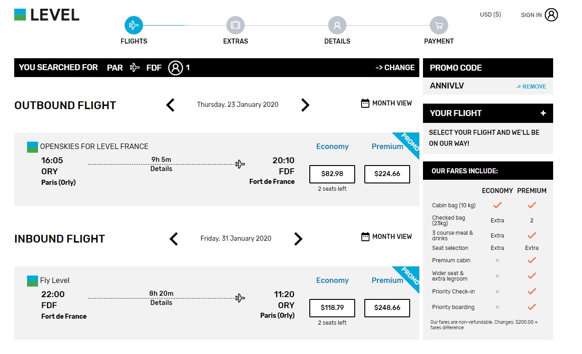Viewport: 582px width, 354px height.
Task: Open inbound Month View calendar icon
Action: (365, 237)
